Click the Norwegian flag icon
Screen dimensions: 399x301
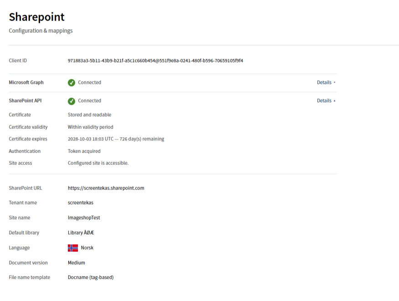click(x=73, y=248)
